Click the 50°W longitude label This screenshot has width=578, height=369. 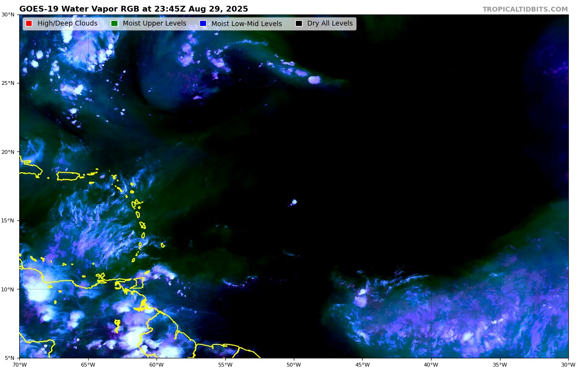point(294,365)
